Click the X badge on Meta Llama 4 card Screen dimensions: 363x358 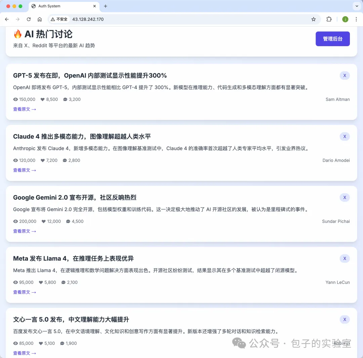point(345,259)
